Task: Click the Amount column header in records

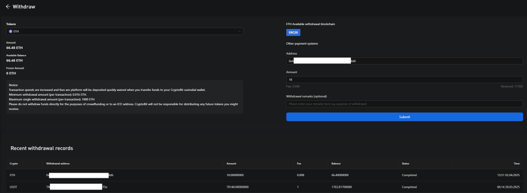Action: (x=231, y=163)
